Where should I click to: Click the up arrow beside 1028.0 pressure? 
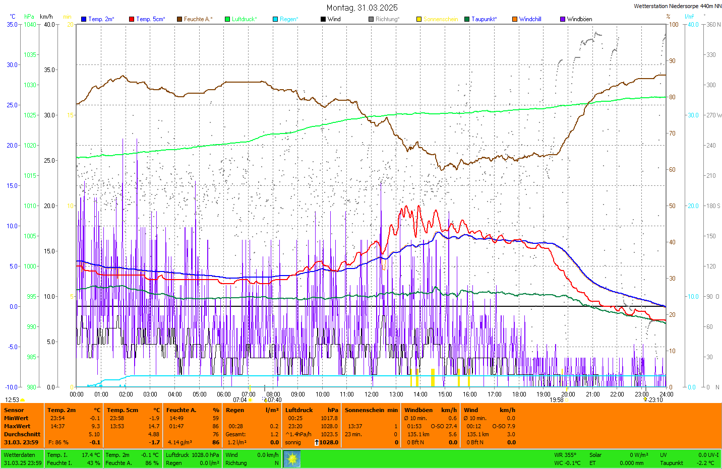click(x=316, y=442)
